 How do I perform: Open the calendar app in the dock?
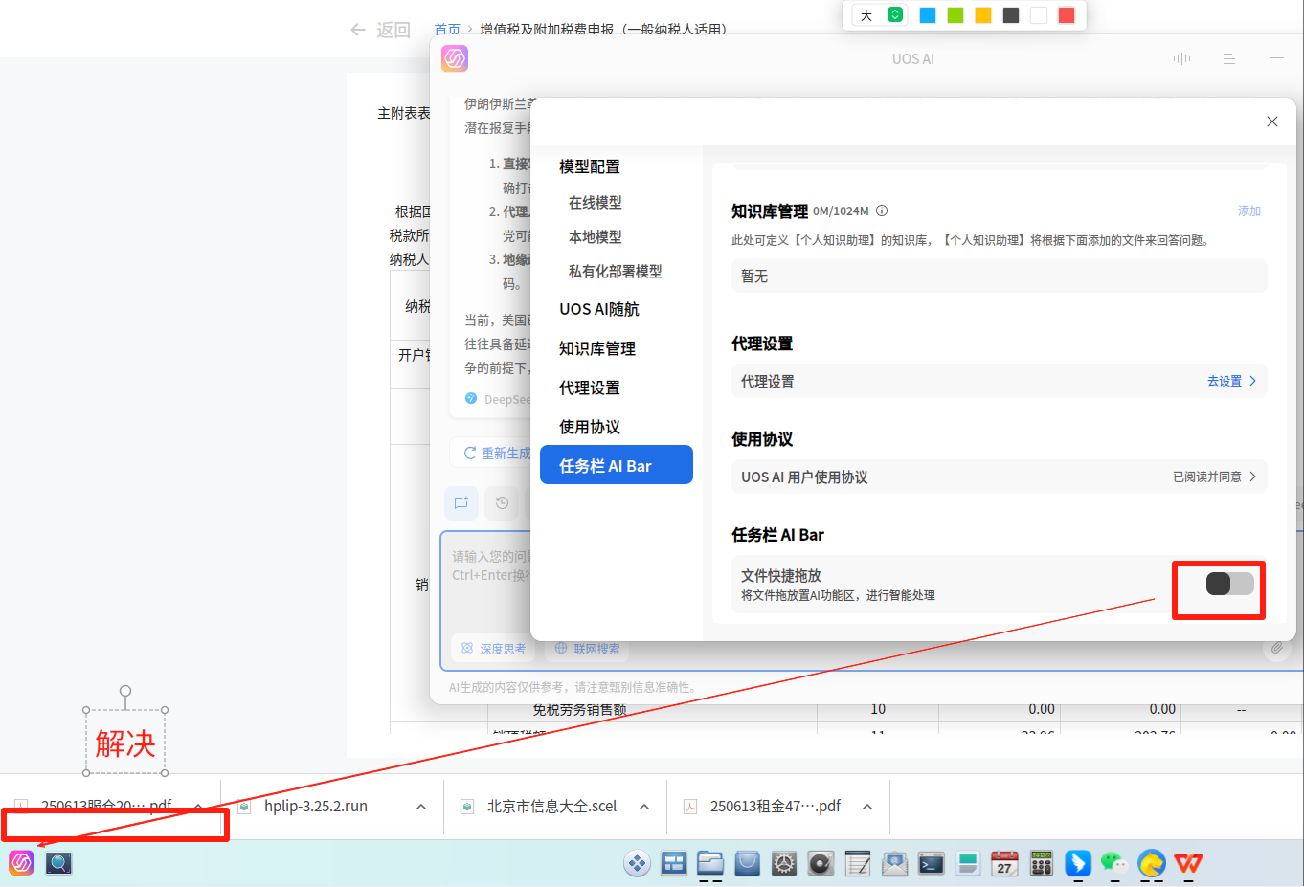(x=1004, y=863)
